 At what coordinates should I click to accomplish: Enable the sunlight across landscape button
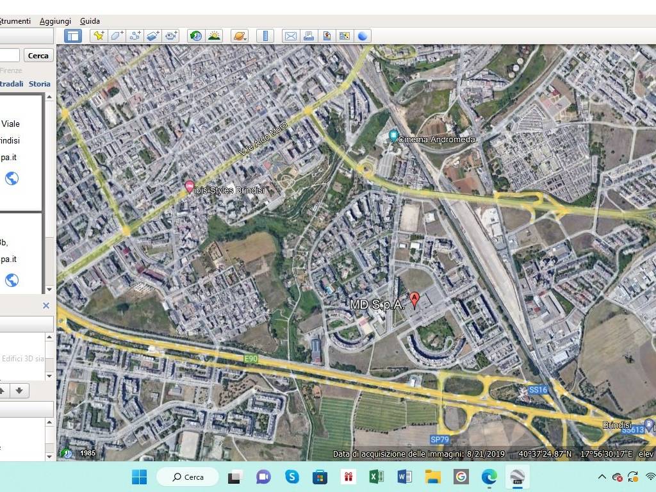click(213, 36)
